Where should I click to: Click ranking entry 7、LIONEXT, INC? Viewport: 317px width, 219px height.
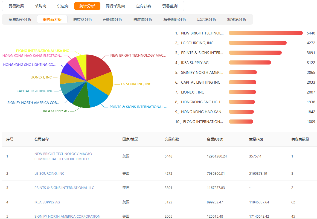pos(190,92)
